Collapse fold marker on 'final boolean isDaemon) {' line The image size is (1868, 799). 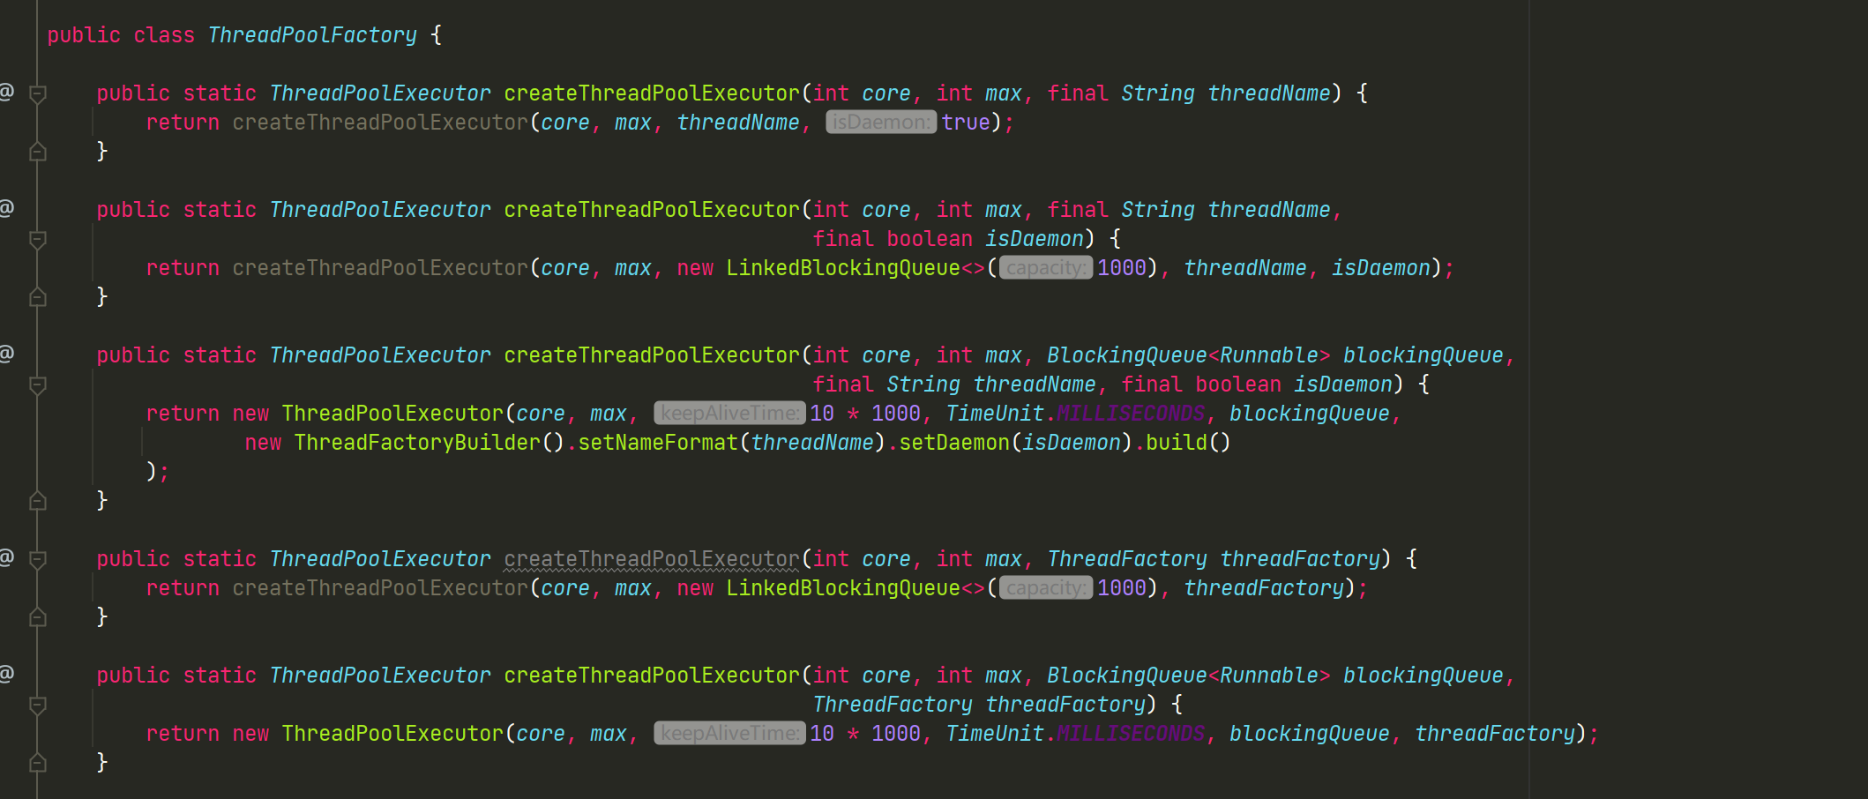37,239
